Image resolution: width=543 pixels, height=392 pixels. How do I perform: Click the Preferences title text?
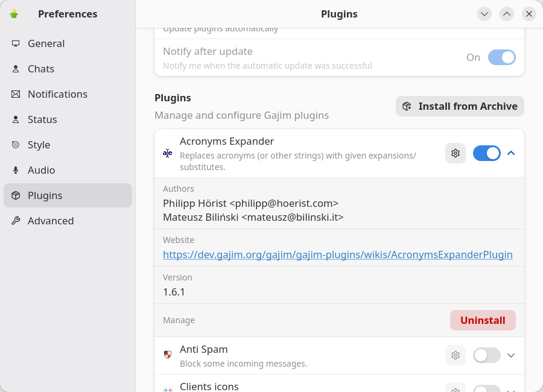pyautogui.click(x=68, y=14)
